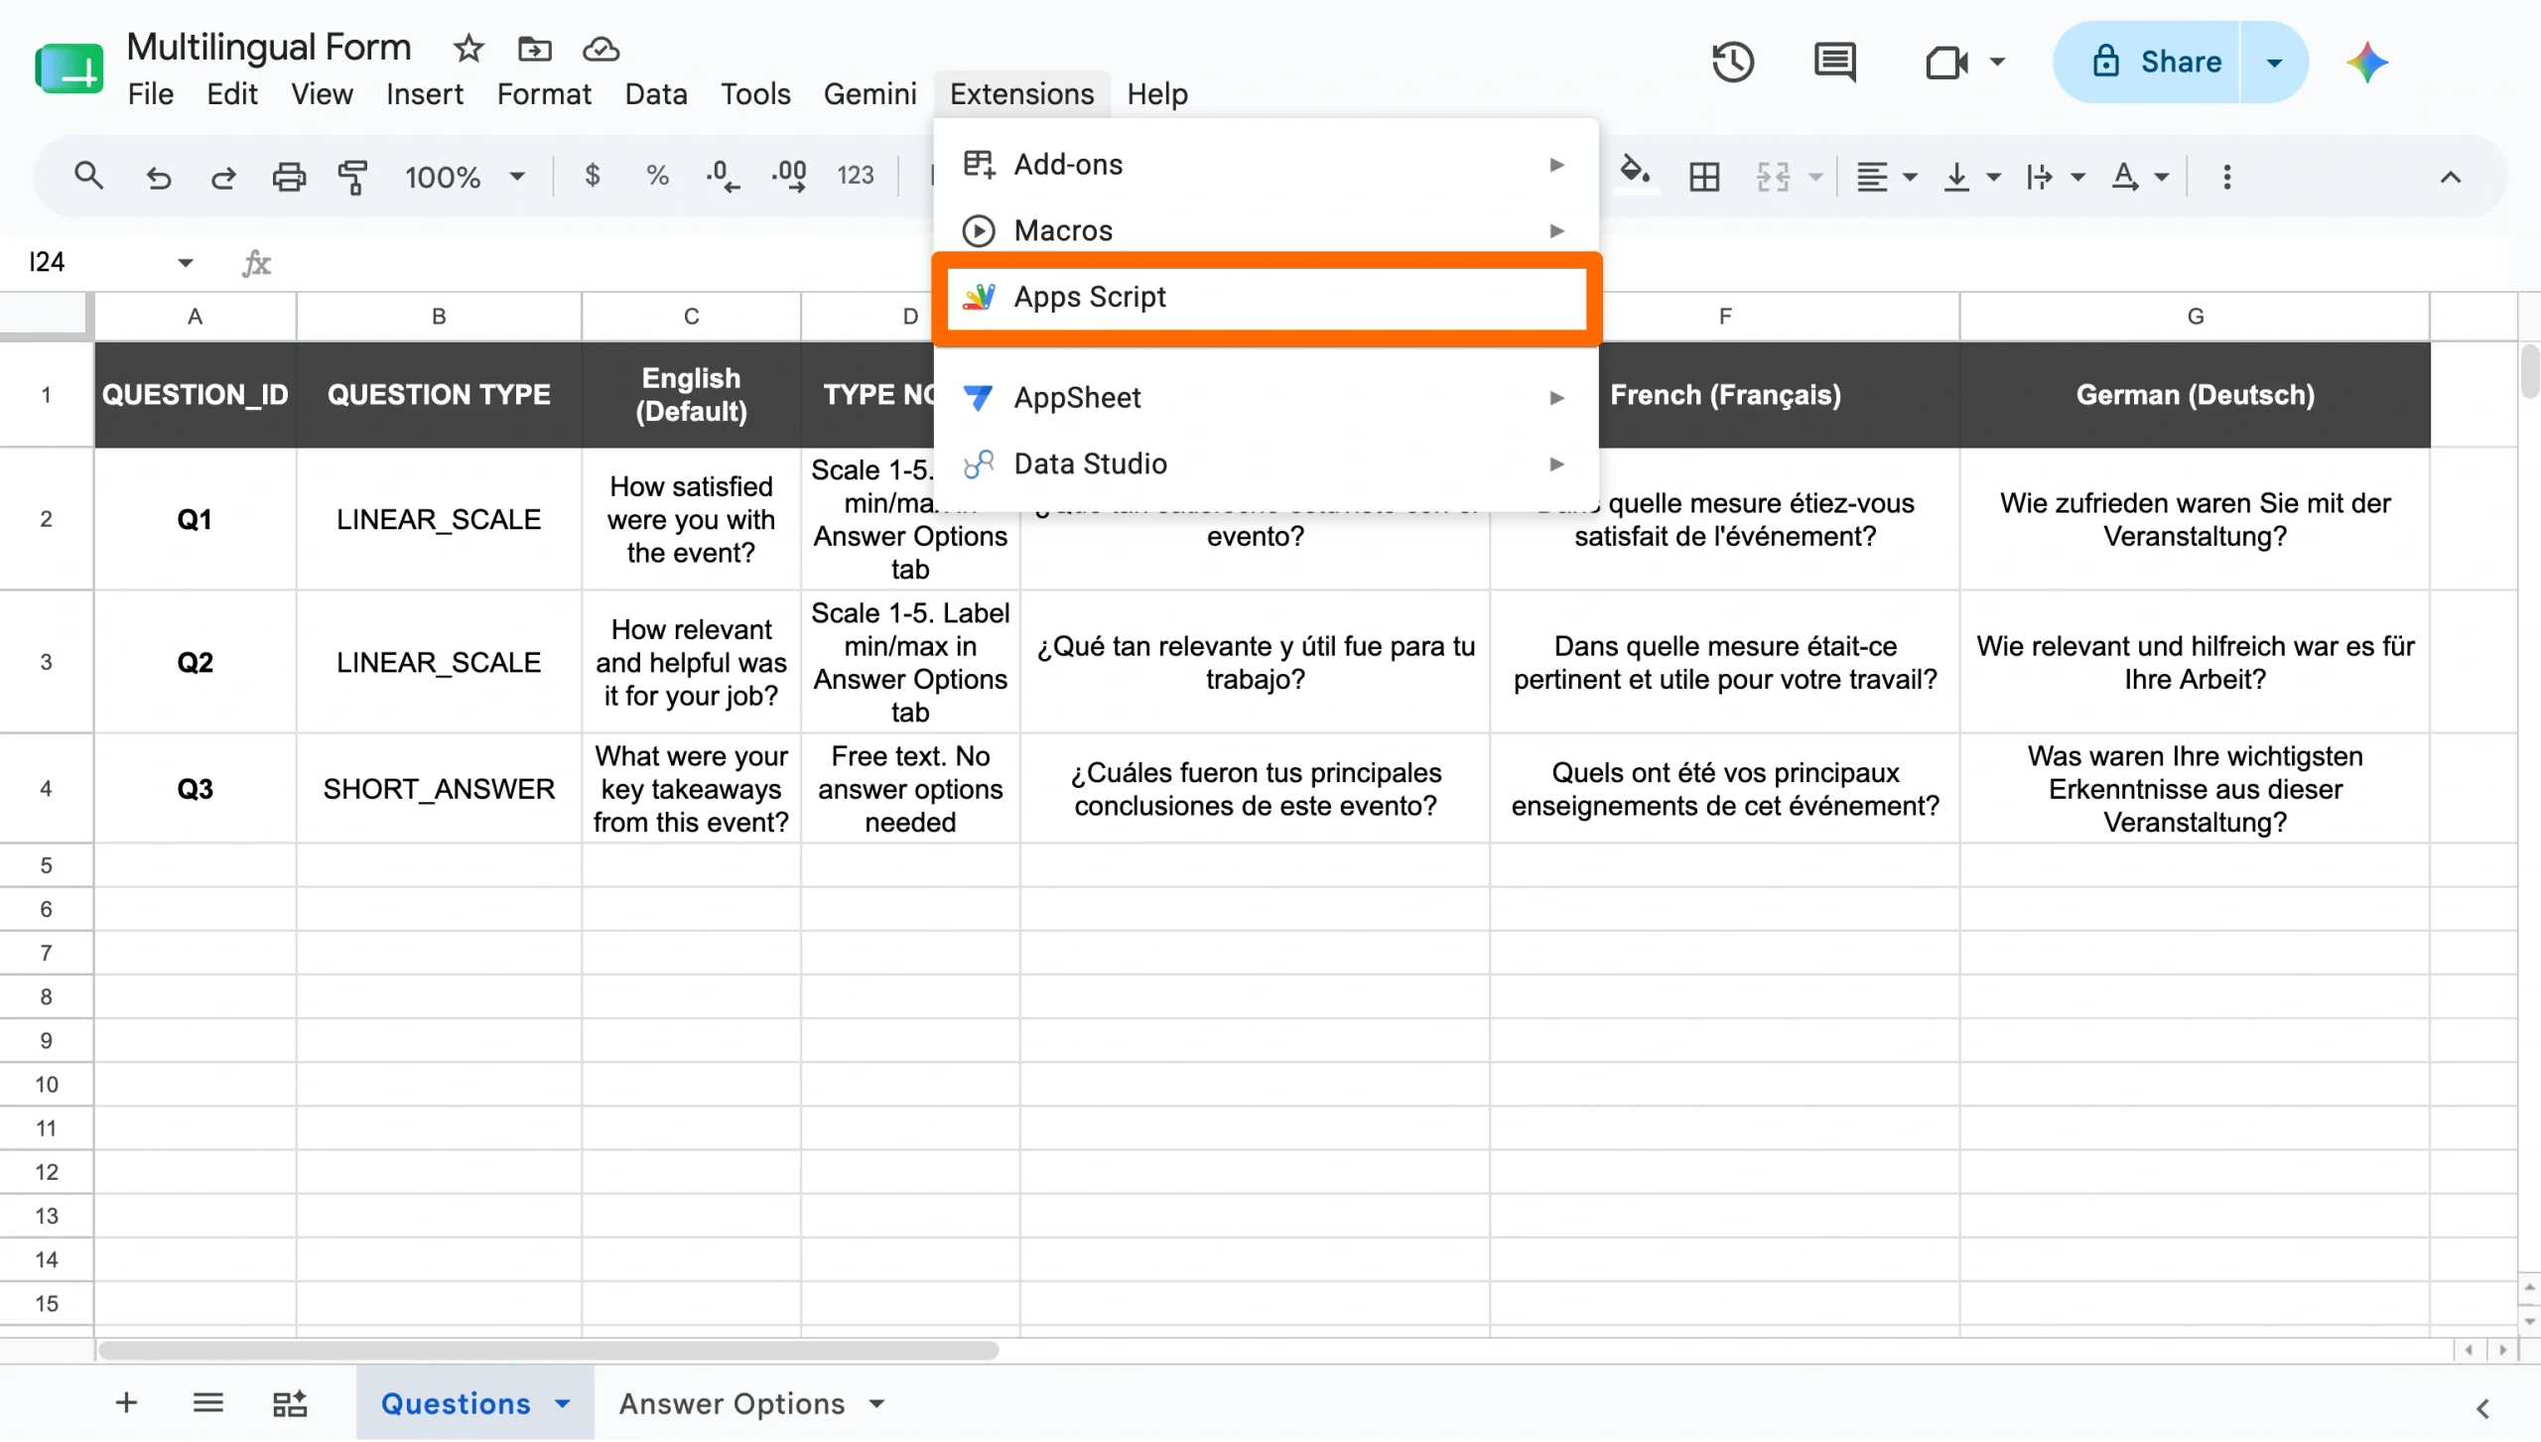Expand the Macros submenu
This screenshot has height=1442, width=2541.
[x=1266, y=231]
